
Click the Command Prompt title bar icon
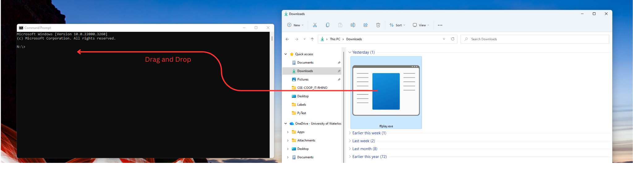[x=21, y=28]
